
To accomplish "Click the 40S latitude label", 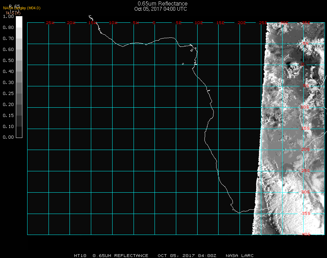I will click(x=305, y=234).
